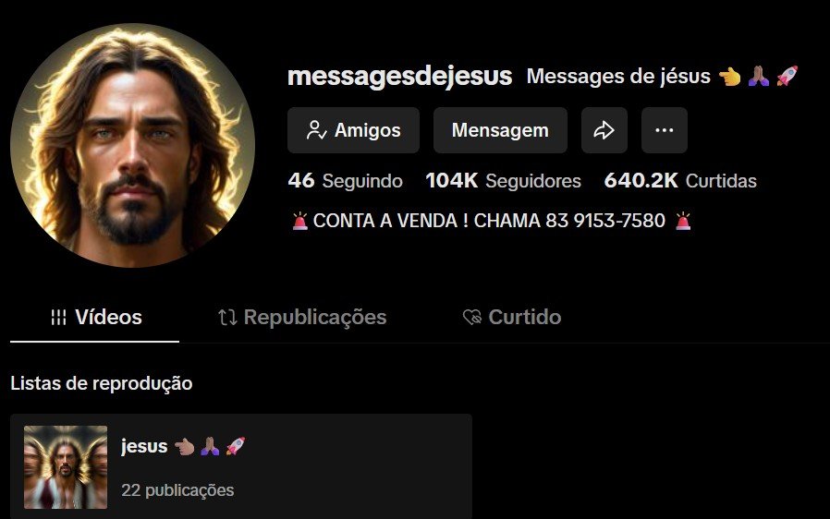
Task: Open the Vídeos tab
Action: point(95,318)
